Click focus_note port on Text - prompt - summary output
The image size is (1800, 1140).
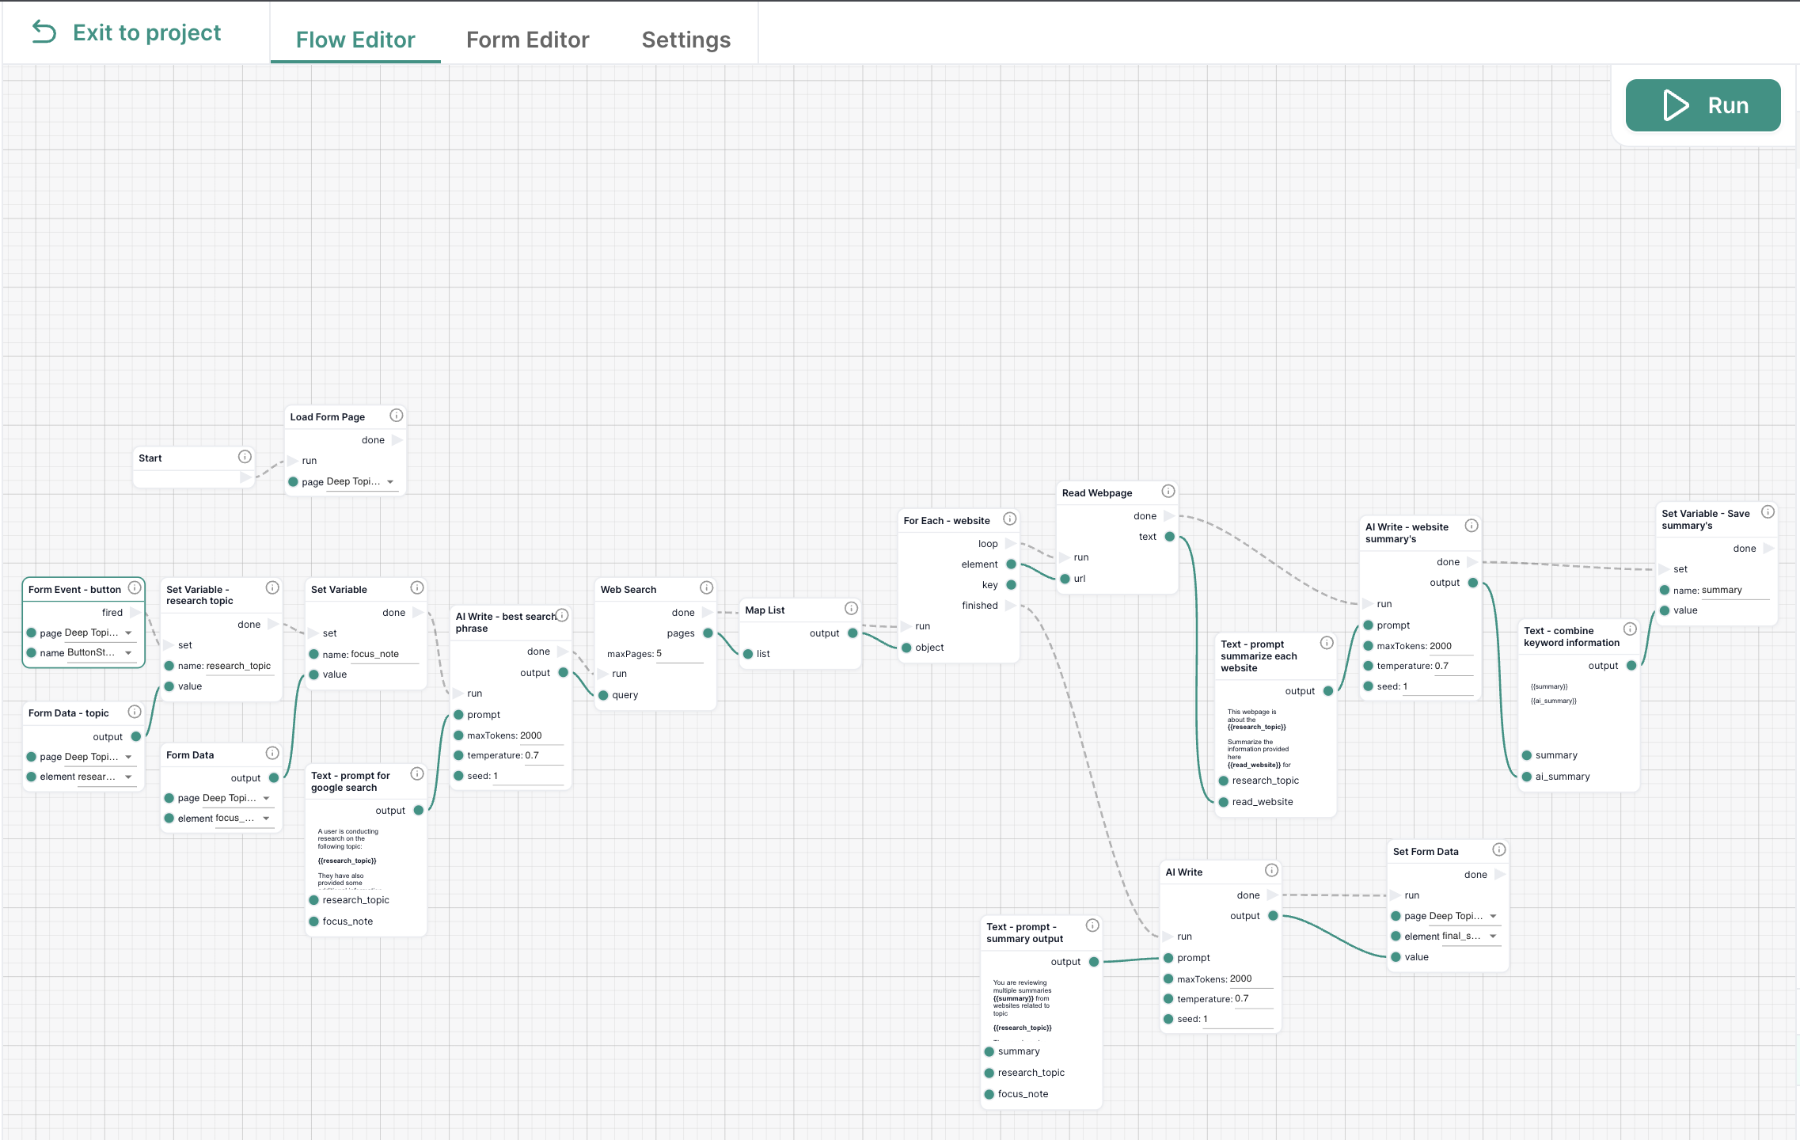click(x=989, y=1093)
